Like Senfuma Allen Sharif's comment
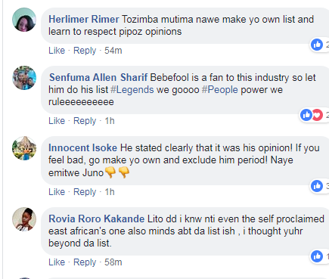 click(57, 121)
